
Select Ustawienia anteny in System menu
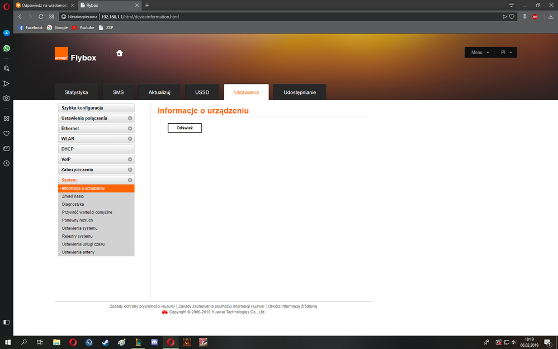[x=78, y=252]
